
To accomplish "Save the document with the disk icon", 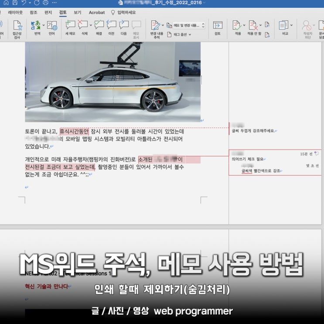I will click(x=15, y=3).
